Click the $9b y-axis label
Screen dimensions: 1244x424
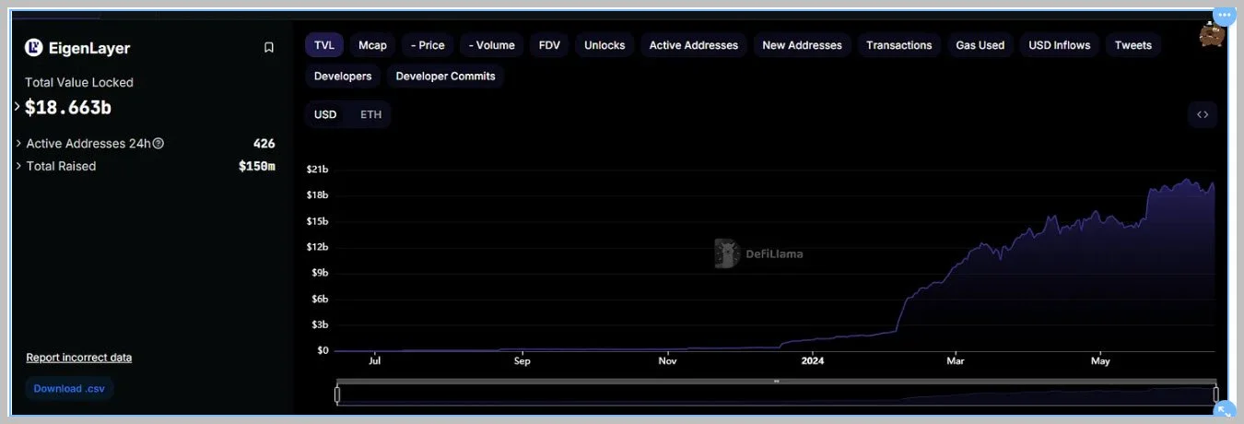tap(319, 273)
